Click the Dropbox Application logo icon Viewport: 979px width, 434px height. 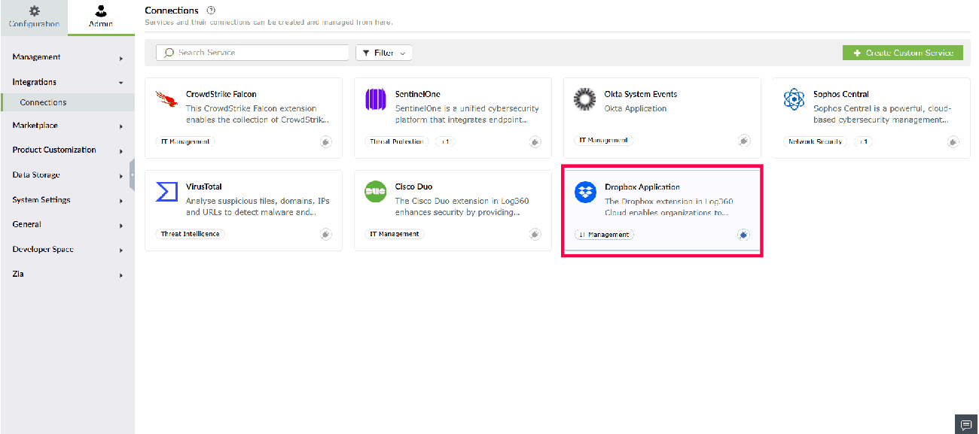click(x=585, y=193)
